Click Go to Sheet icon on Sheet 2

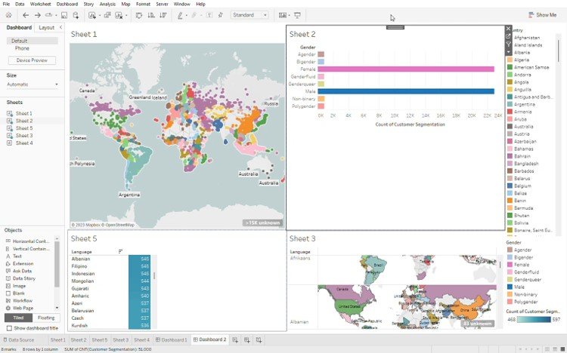coord(508,35)
